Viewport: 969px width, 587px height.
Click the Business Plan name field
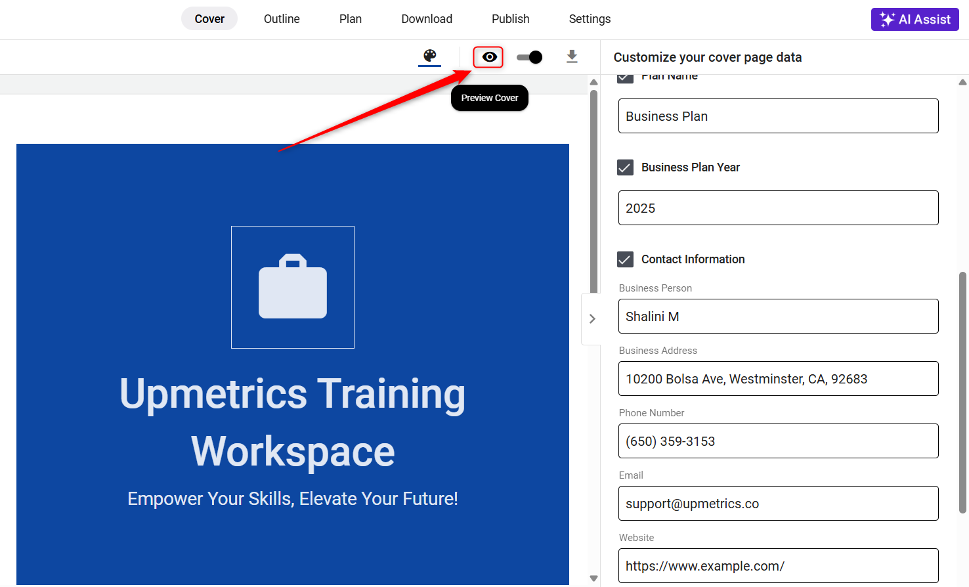[x=778, y=116]
